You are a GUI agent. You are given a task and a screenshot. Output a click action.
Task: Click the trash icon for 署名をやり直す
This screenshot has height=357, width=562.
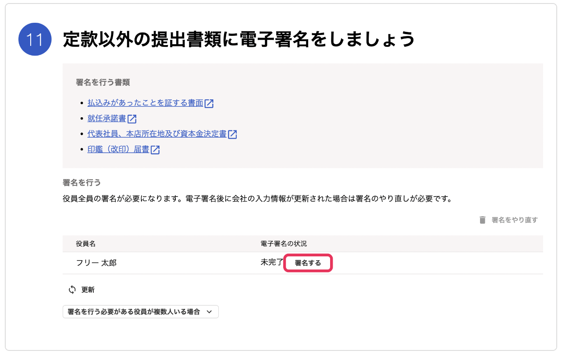(482, 220)
